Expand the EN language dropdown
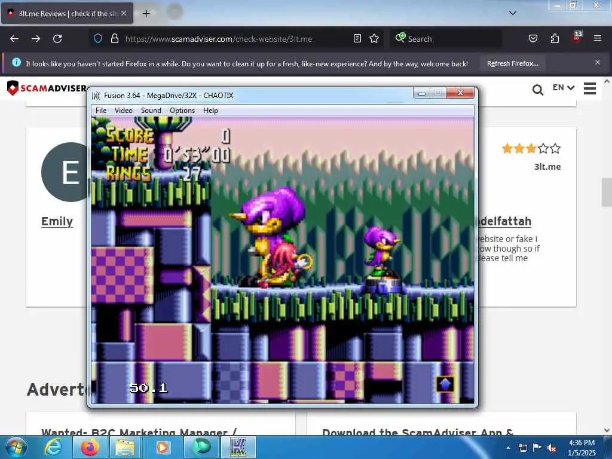 563,87
